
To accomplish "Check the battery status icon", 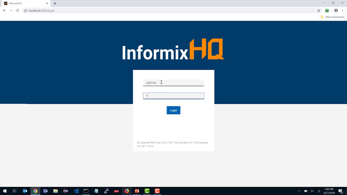I will tap(306, 191).
